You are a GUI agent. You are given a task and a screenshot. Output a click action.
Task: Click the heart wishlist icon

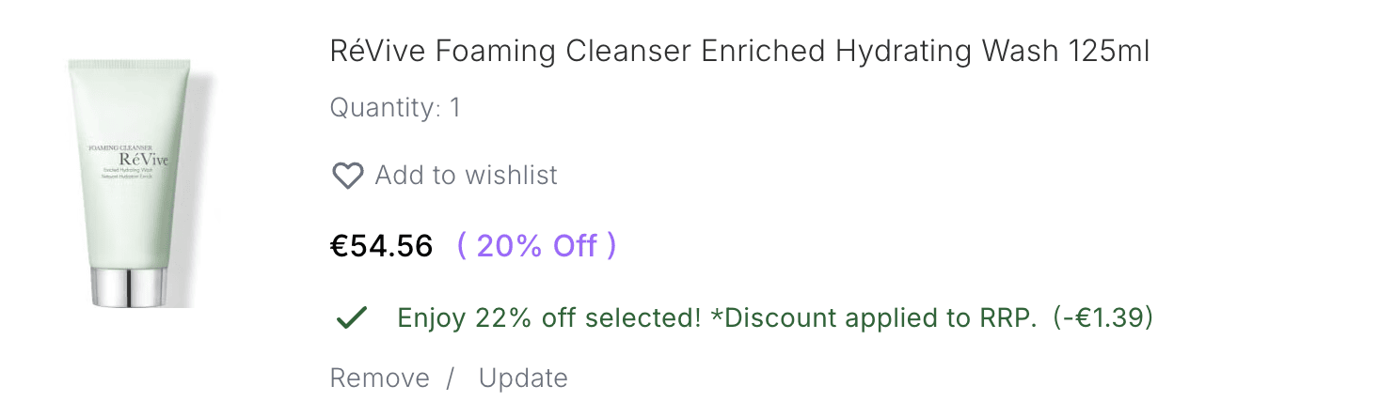click(348, 176)
